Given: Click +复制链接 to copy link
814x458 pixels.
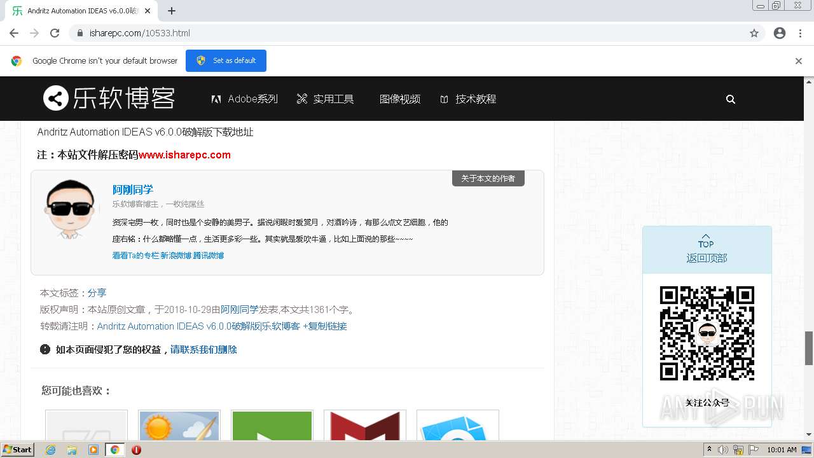Looking at the screenshot, I should pos(325,326).
